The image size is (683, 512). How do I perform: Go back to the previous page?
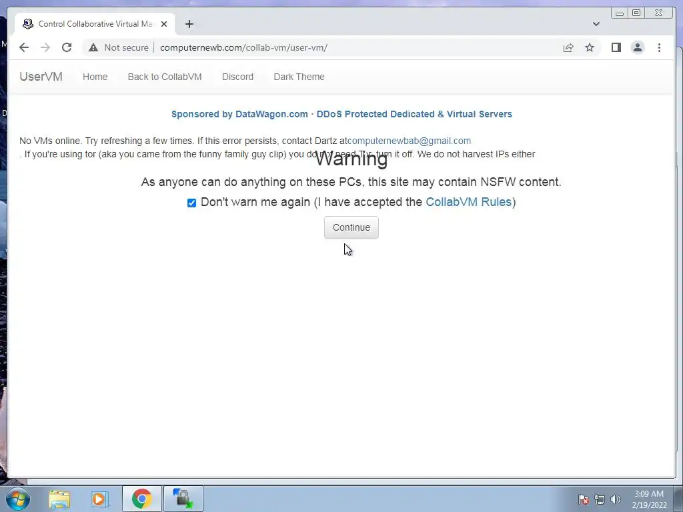pyautogui.click(x=24, y=47)
